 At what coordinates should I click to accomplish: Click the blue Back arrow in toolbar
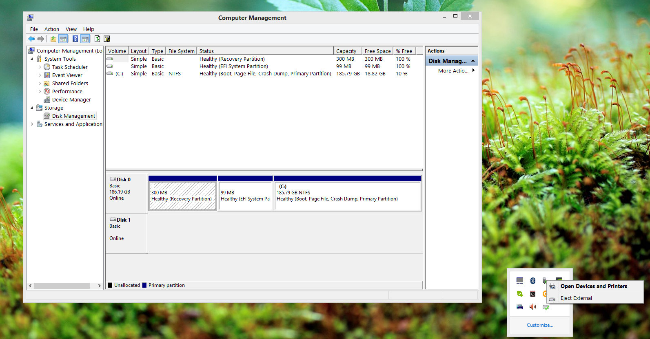(x=31, y=39)
